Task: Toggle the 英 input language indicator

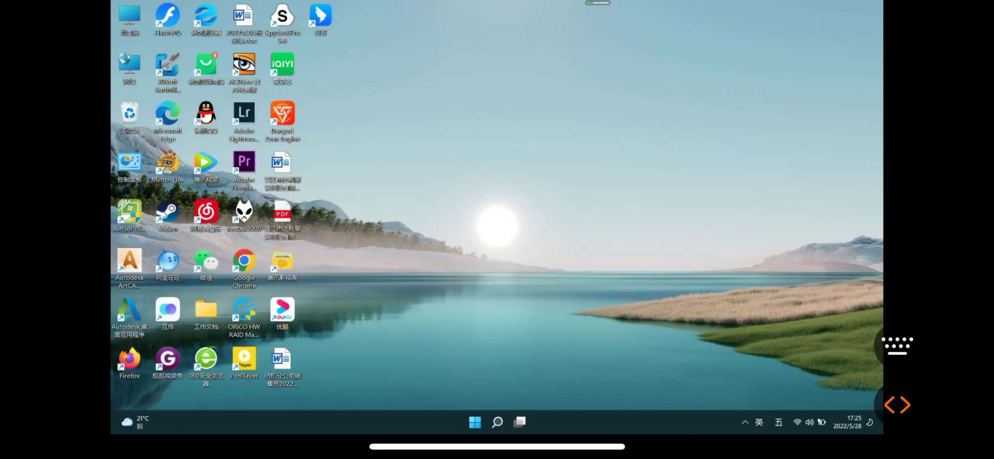Action: tap(759, 422)
